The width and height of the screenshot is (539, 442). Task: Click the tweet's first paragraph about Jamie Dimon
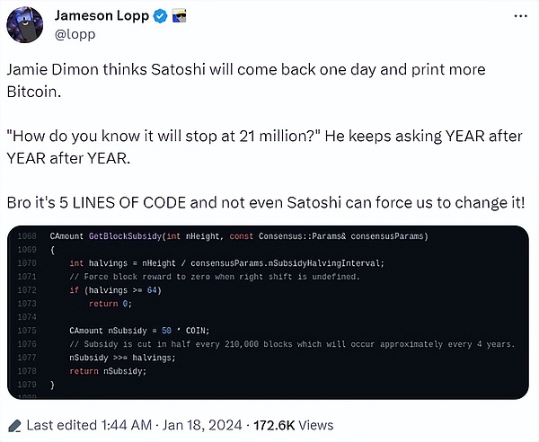point(246,81)
